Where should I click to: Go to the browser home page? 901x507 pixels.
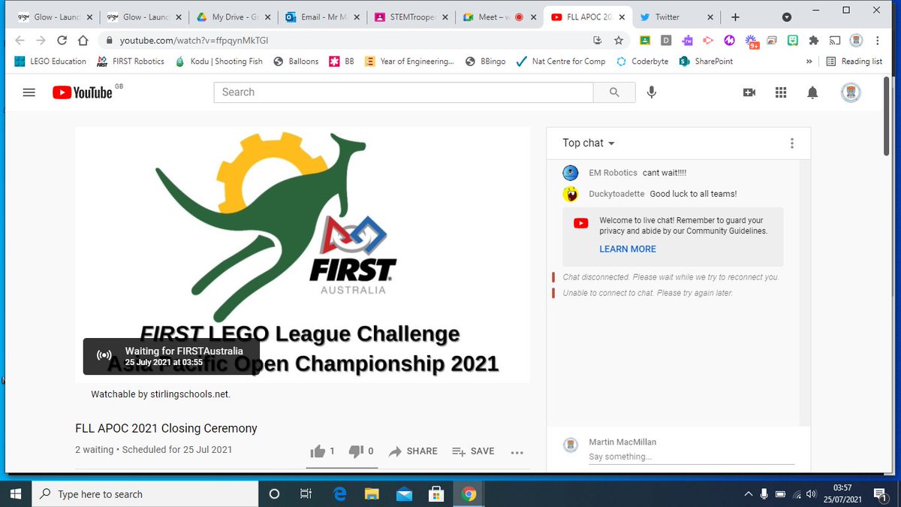click(x=83, y=41)
